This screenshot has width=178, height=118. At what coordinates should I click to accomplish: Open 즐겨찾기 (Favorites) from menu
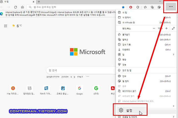pos(146,35)
